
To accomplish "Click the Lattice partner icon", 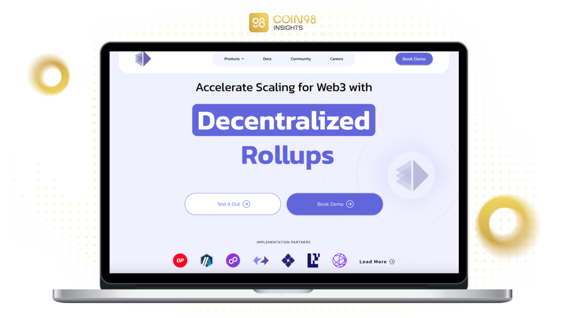I will click(x=313, y=260).
